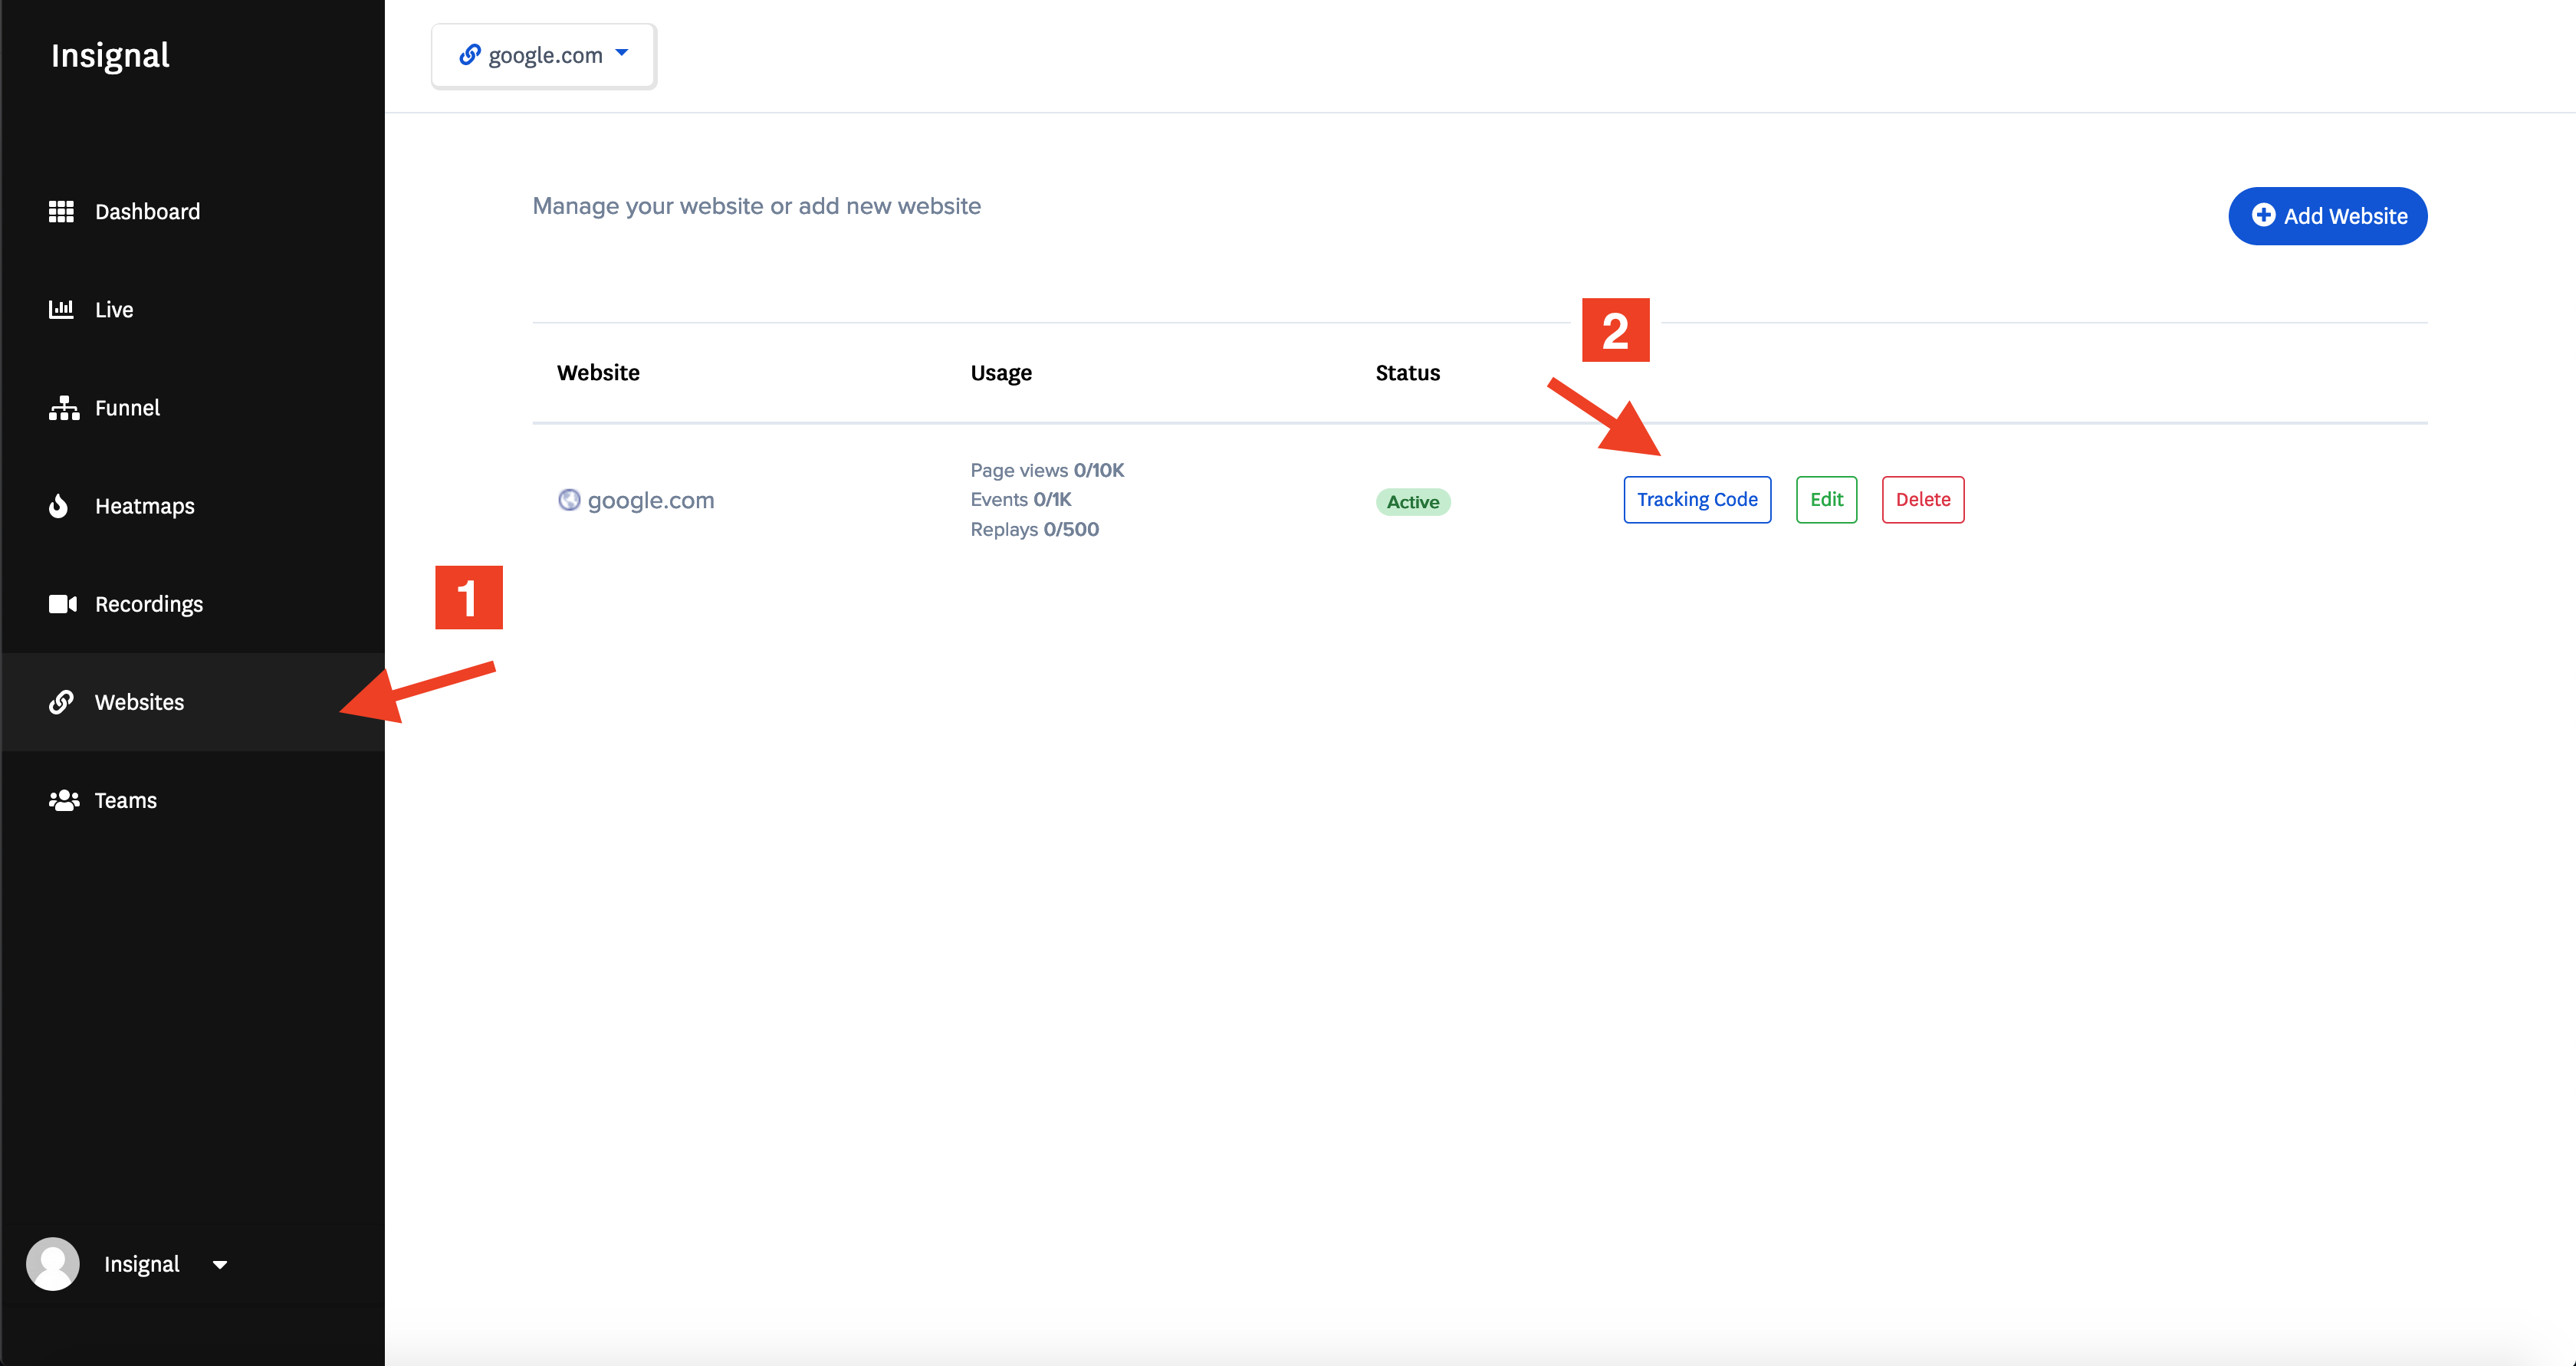Viewport: 2576px width, 1366px height.
Task: Open the Teams page
Action: pyautogui.click(x=193, y=800)
